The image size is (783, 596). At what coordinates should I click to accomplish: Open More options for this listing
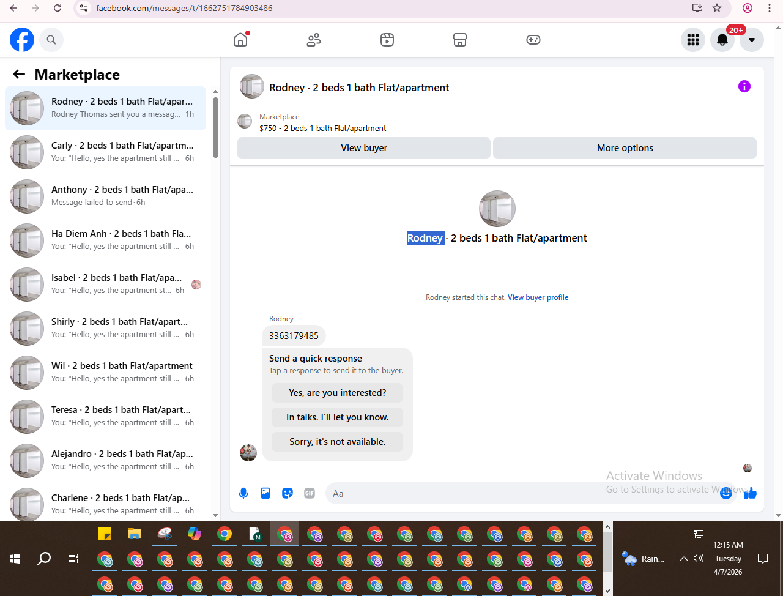click(x=625, y=148)
